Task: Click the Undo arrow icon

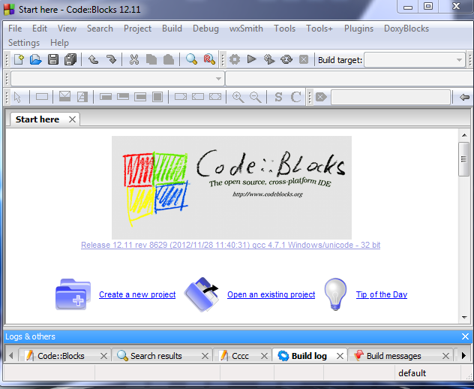Action: (93, 59)
